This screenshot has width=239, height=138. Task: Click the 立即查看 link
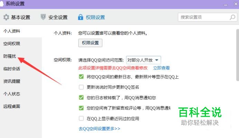tap(161, 68)
